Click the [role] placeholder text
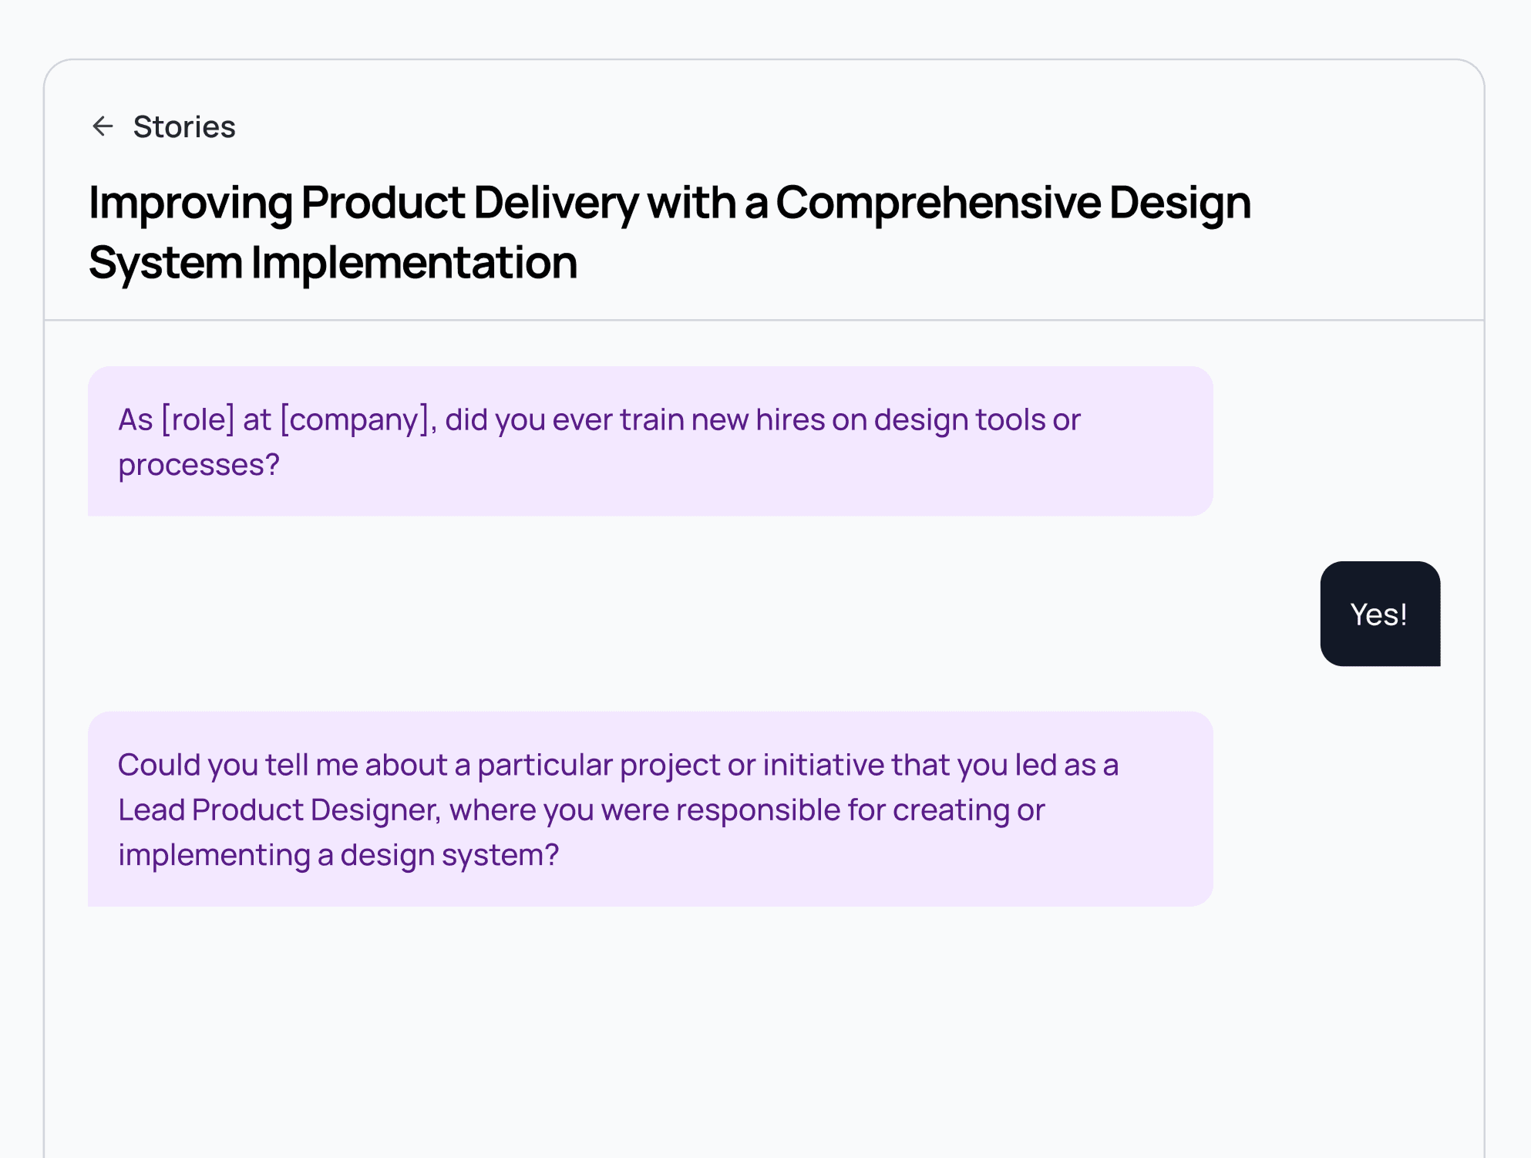Screen dimensions: 1531x1158 197,419
